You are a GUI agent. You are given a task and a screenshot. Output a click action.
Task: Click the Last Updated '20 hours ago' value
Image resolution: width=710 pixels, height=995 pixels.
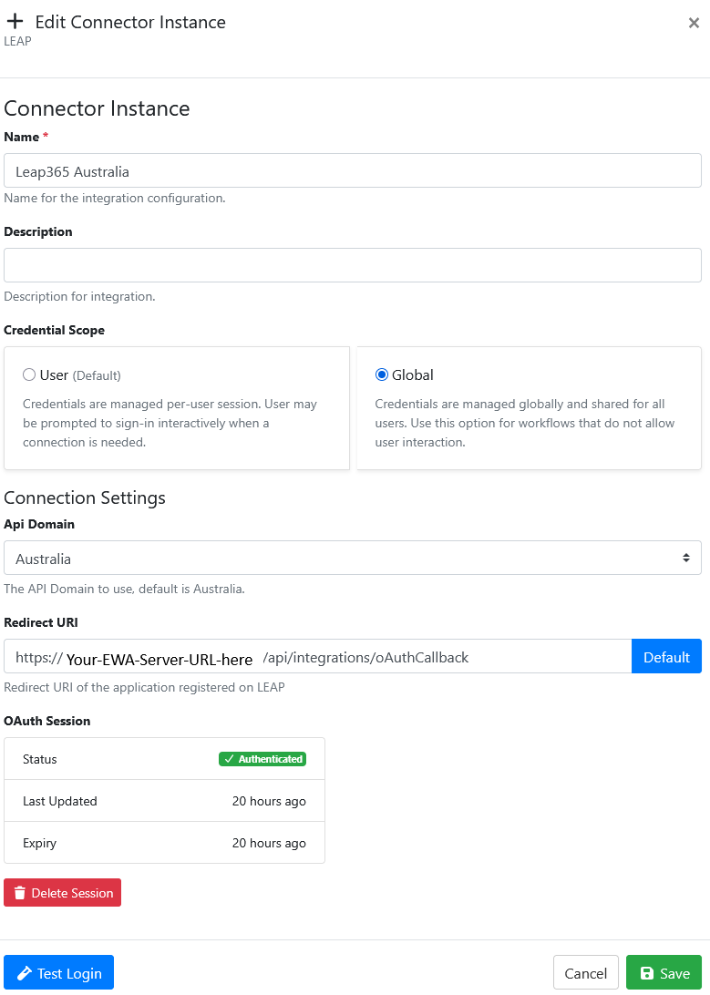[x=269, y=801]
